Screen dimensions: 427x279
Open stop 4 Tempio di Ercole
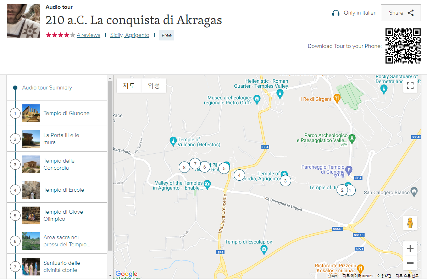[57, 190]
